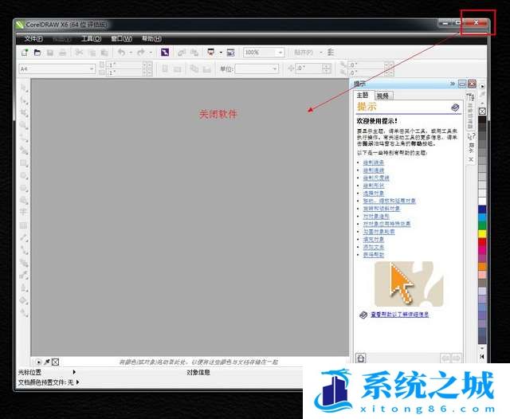Create a new document with the New icon
The width and height of the screenshot is (510, 419).
click(25, 53)
